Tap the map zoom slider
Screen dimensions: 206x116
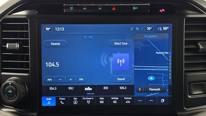point(170,65)
